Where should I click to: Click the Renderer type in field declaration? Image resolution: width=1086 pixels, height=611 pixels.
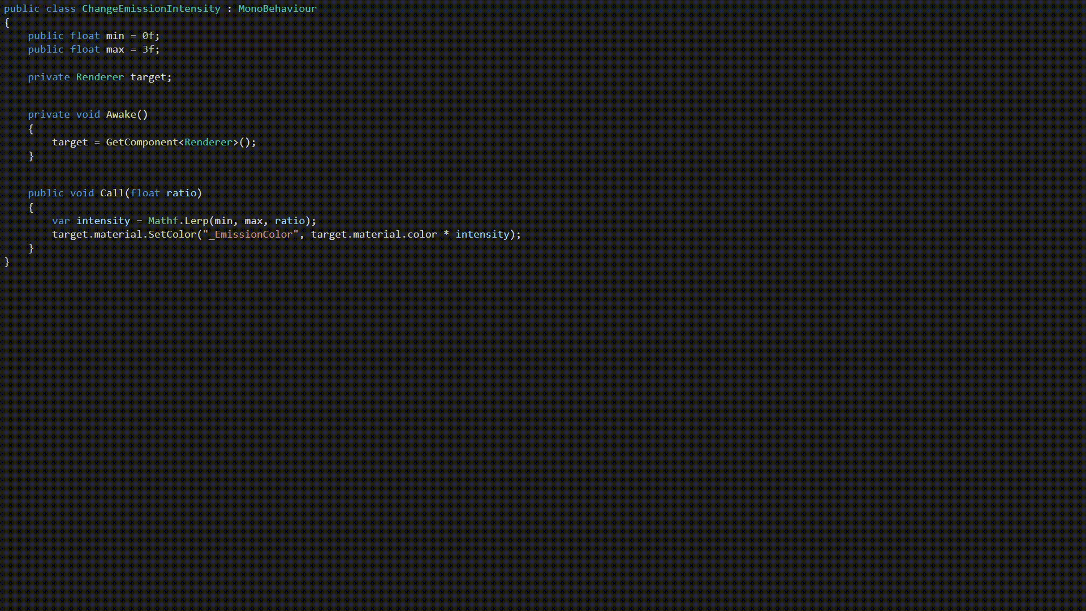pyautogui.click(x=100, y=77)
